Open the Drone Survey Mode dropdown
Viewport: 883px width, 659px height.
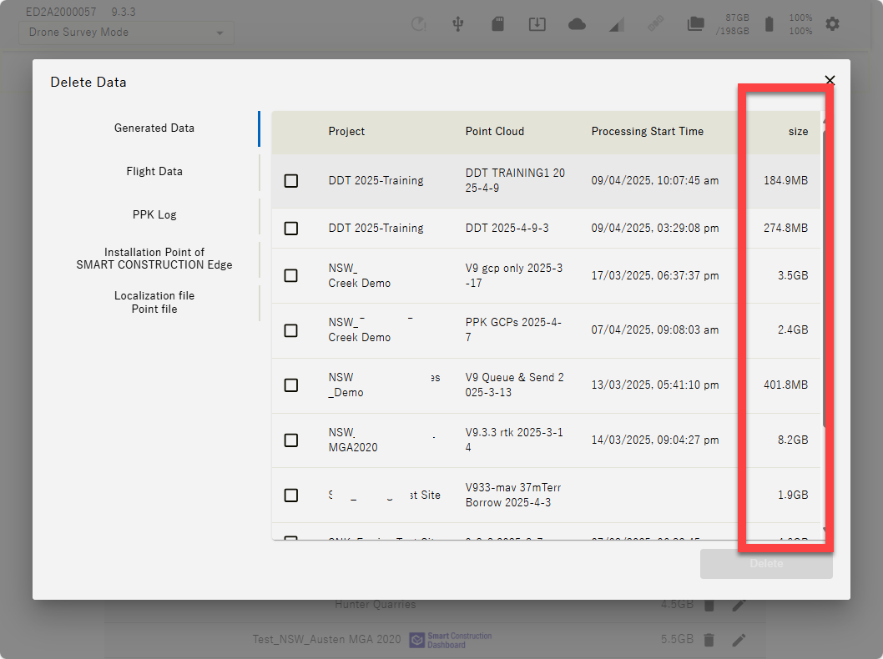[127, 33]
